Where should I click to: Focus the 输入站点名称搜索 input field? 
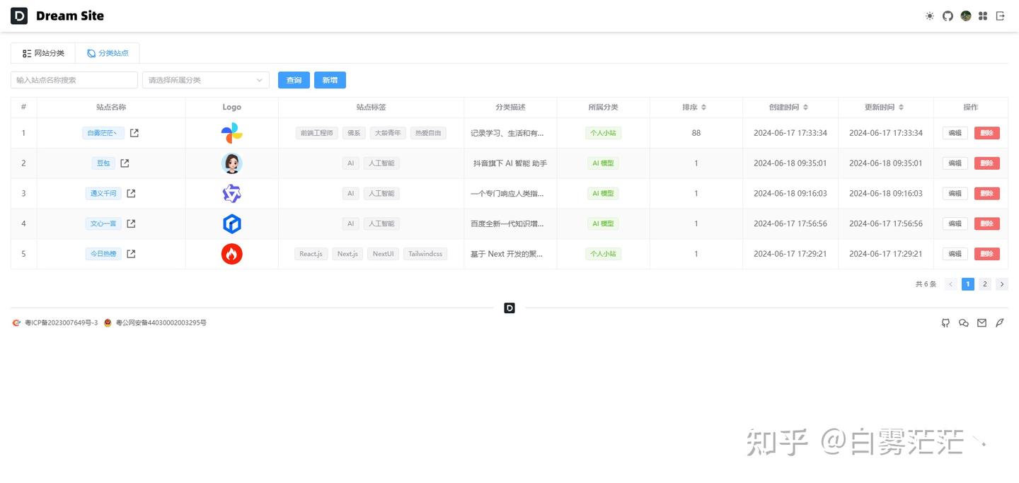(x=74, y=80)
